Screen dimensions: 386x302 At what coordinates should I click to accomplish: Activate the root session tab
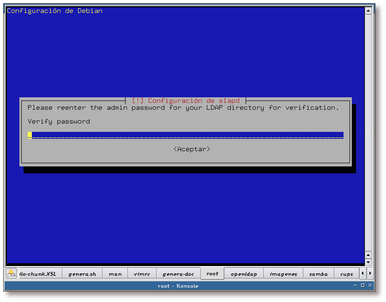click(212, 273)
